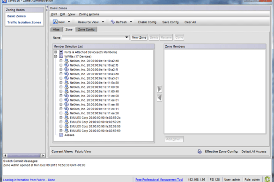Viewport: 274px width, 182px height.
Task: Click the IP address 192.168.1.96
Action: 196,180
